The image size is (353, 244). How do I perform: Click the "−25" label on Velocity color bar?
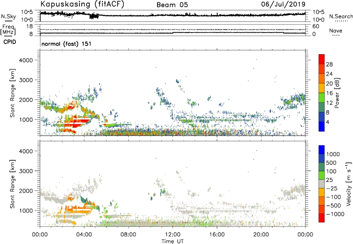pyautogui.click(x=332, y=188)
